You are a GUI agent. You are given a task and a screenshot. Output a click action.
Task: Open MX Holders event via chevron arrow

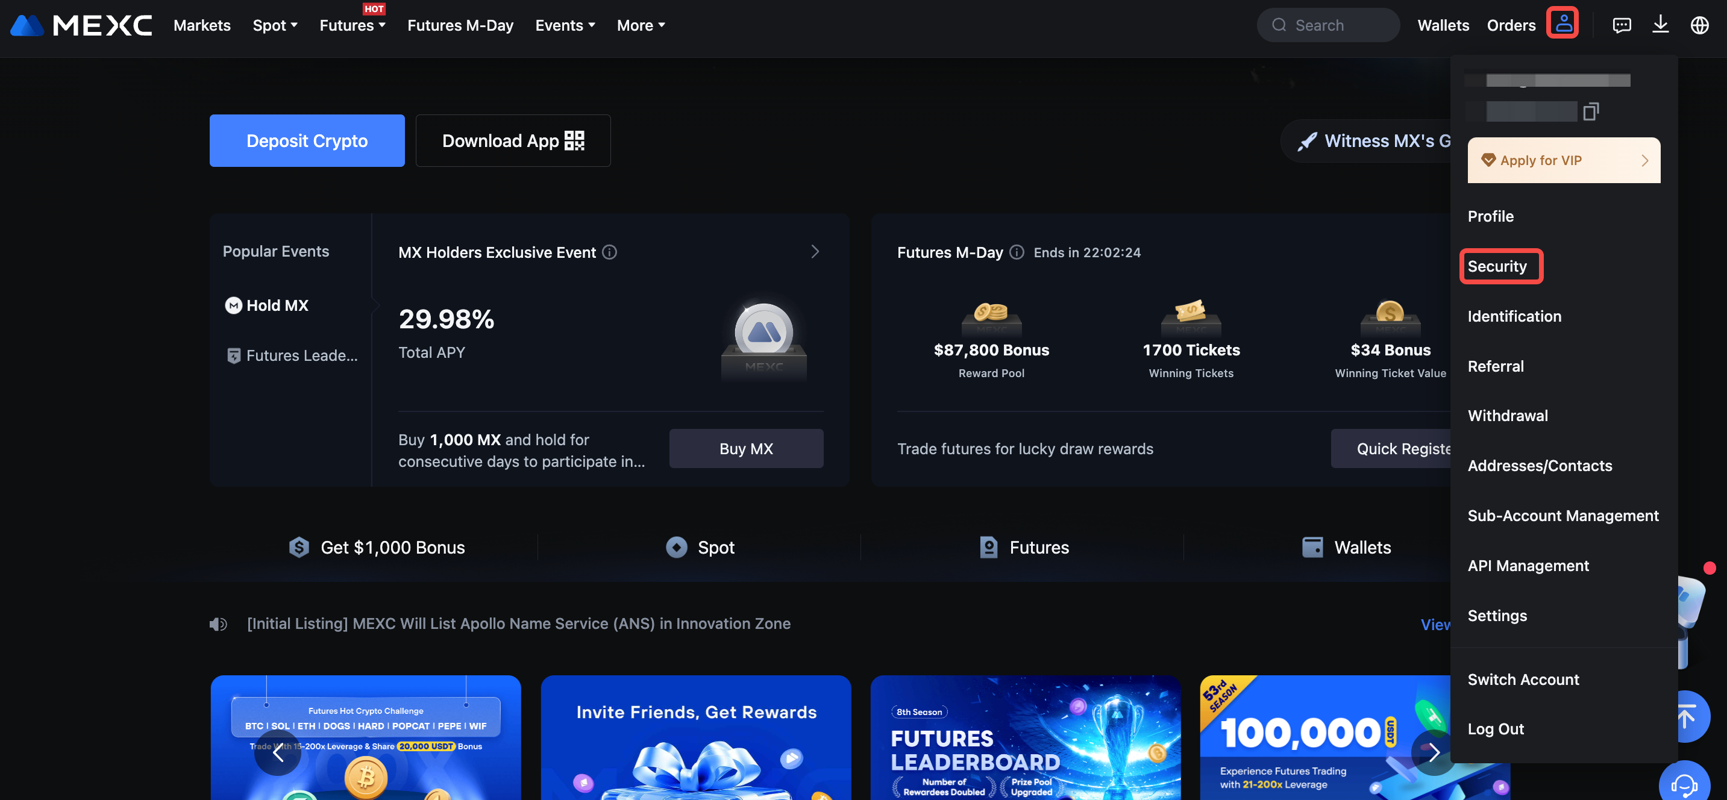point(815,252)
